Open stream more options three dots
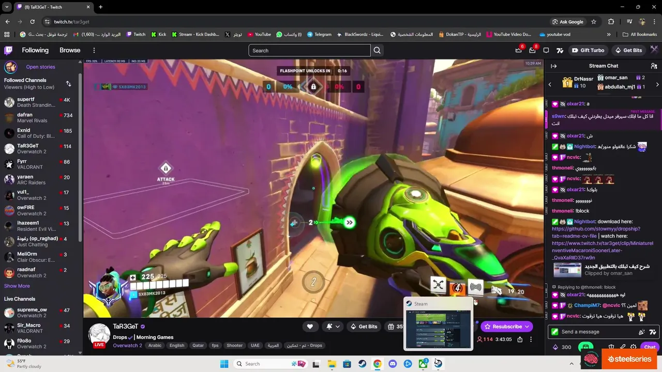Viewport: 662px width, 372px height. [531, 339]
